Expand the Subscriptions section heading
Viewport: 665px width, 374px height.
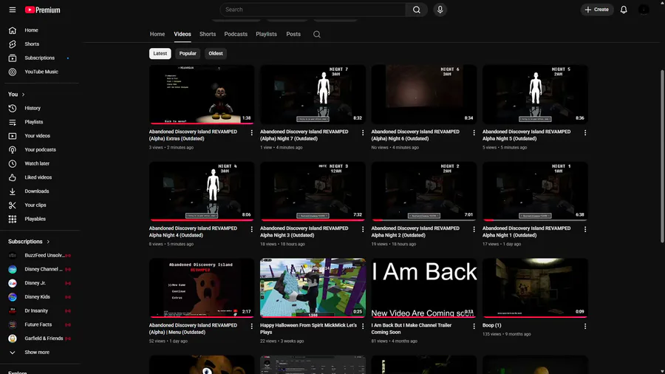(29, 242)
